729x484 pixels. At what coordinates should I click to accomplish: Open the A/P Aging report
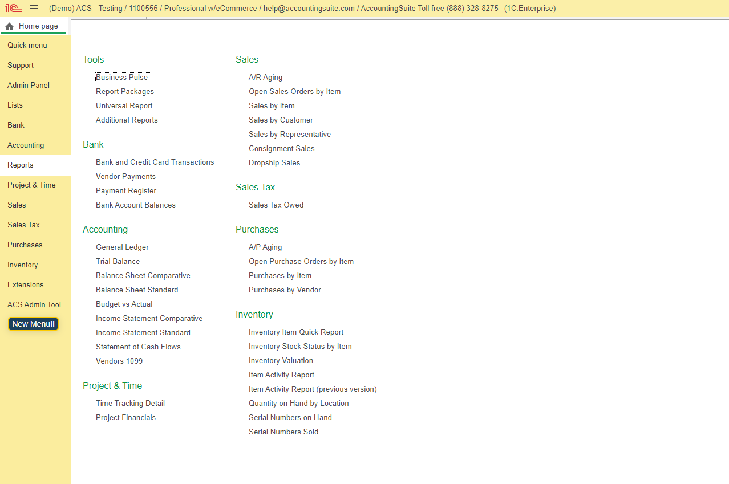coord(265,247)
